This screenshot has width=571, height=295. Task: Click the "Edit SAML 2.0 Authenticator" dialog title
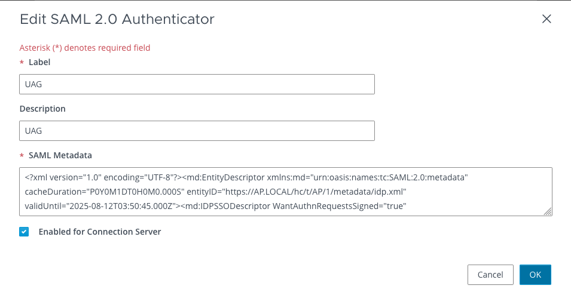(117, 19)
